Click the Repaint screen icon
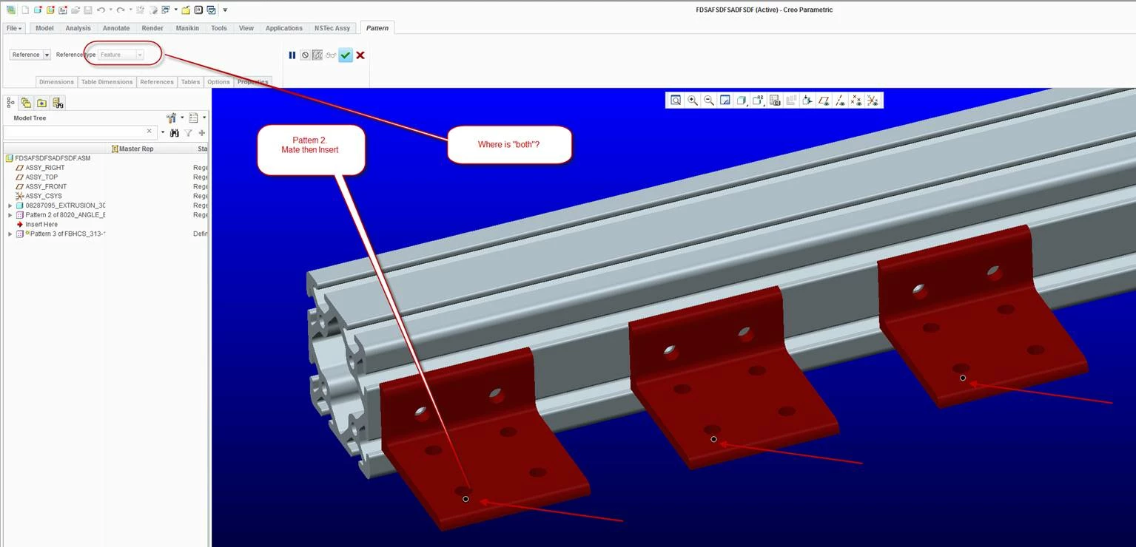 [x=725, y=101]
